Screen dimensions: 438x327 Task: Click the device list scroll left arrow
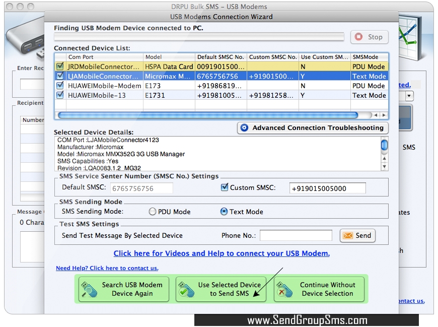pos(376,115)
